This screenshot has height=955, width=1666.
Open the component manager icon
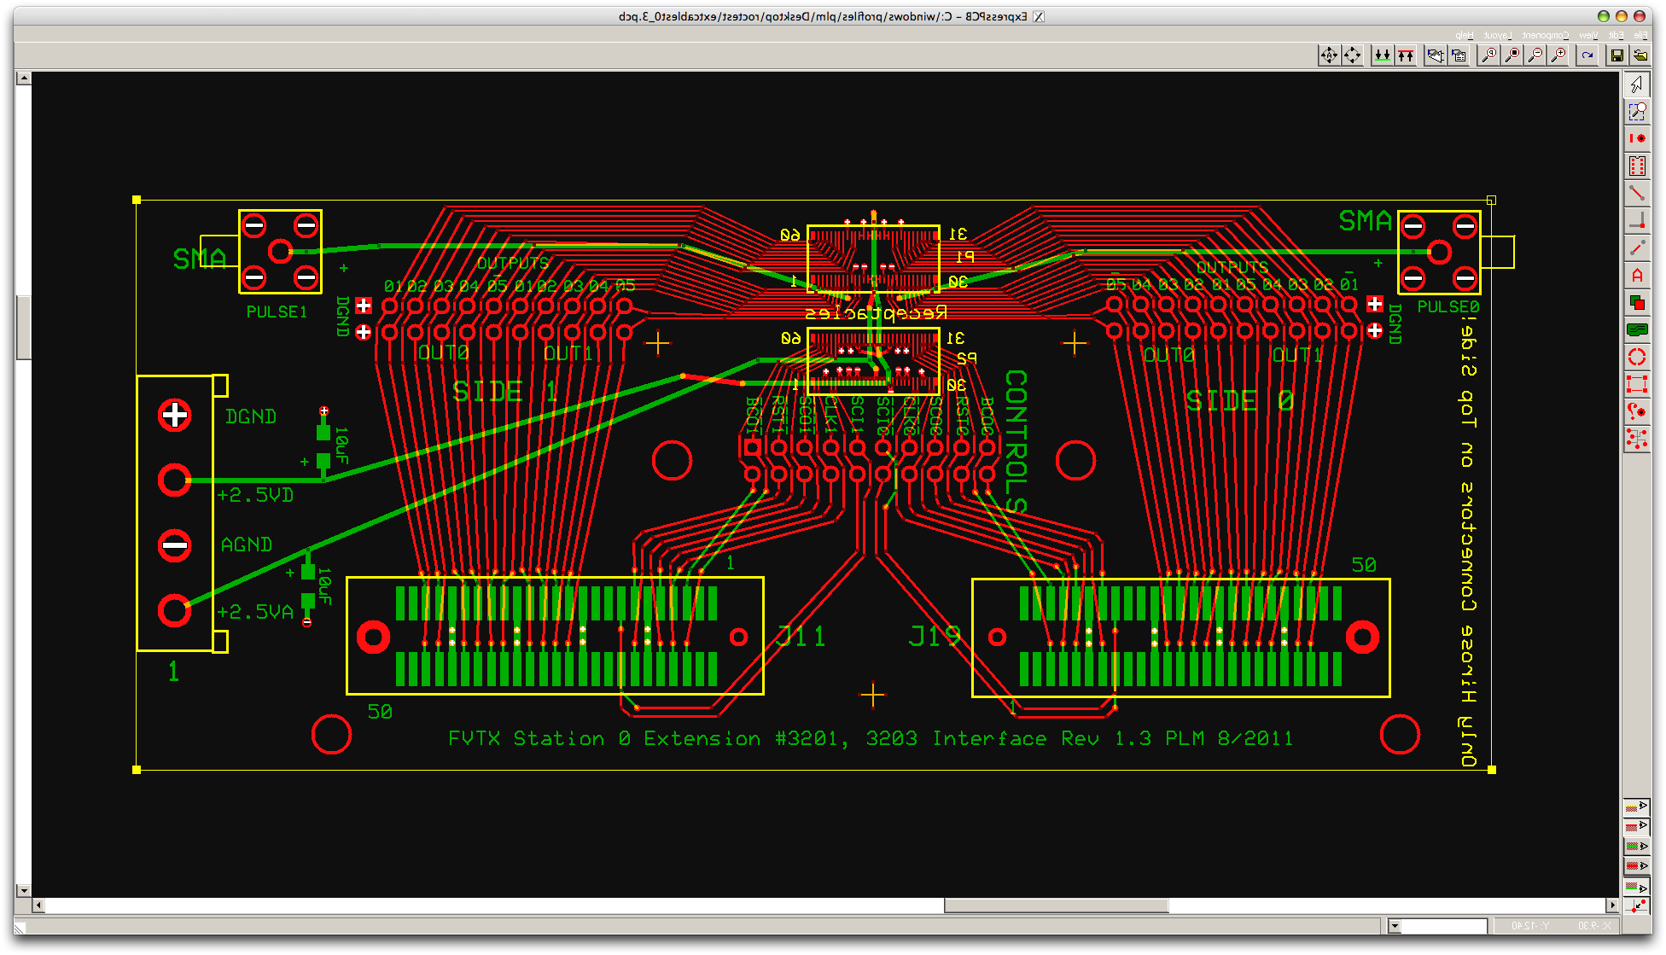coord(1436,55)
